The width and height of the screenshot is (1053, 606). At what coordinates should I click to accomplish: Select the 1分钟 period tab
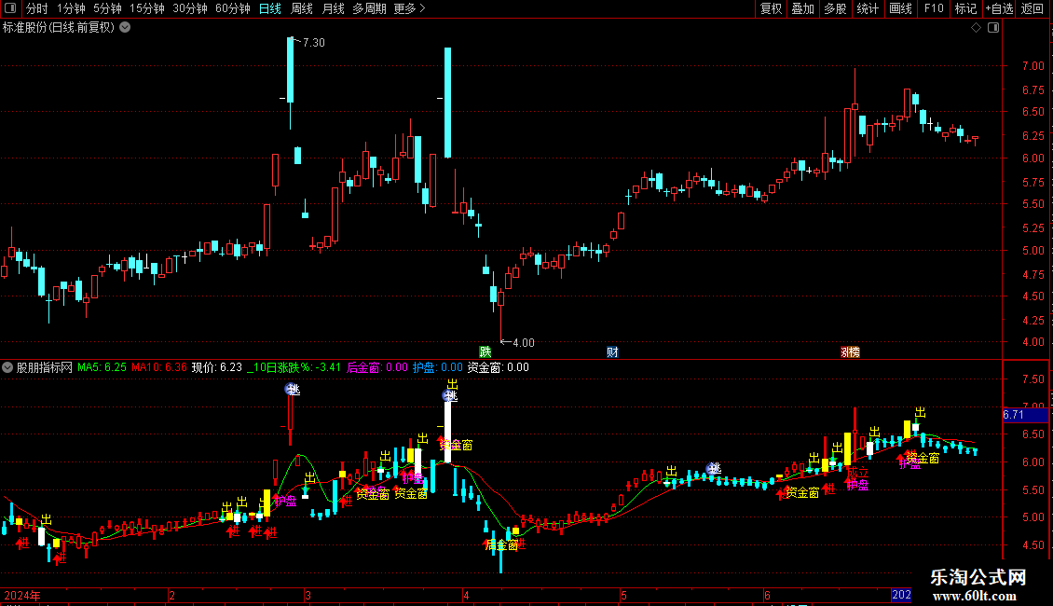71,8
